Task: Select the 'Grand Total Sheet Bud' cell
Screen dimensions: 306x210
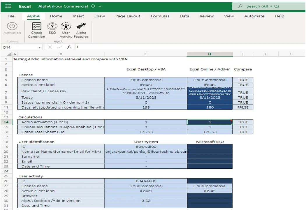Action: [x=61, y=132]
